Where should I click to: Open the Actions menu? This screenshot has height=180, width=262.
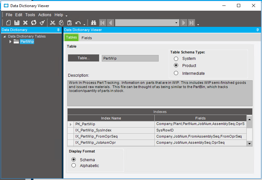point(45,15)
